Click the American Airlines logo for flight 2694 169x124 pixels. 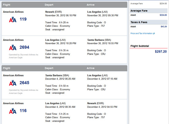point(13,48)
